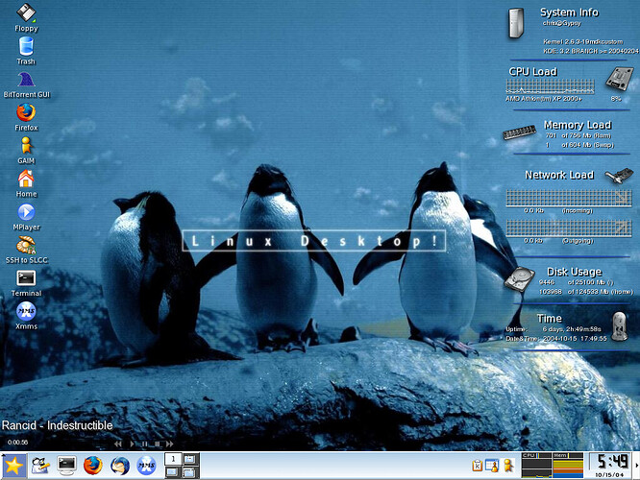
Task: Pause the Rancid track in the player widget
Action: point(144,444)
